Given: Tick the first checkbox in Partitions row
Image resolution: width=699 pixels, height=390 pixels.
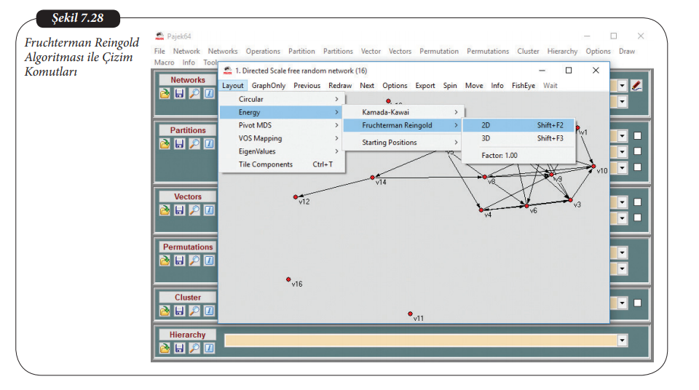Looking at the screenshot, I should [x=637, y=136].
